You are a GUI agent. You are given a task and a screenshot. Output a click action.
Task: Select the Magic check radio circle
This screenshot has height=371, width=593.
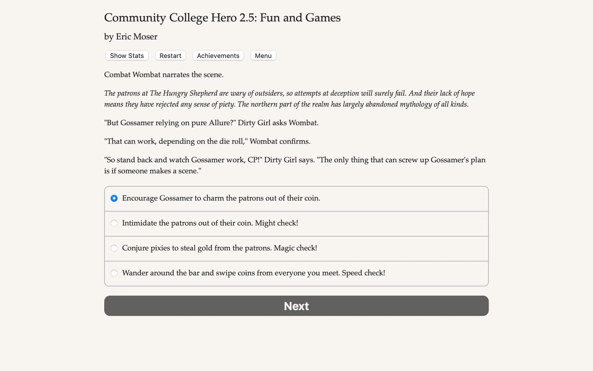pos(114,248)
